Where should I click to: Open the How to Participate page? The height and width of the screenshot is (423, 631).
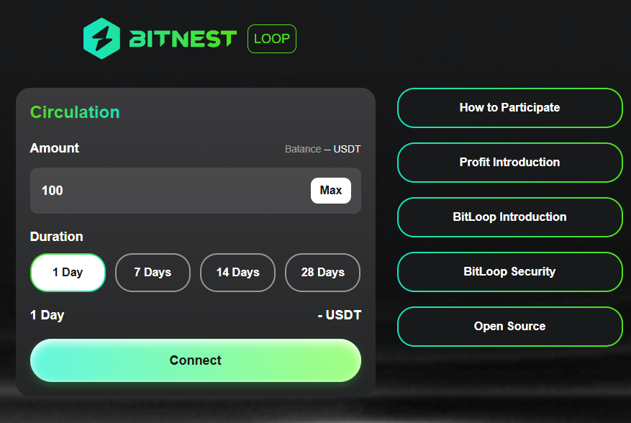[x=509, y=108]
